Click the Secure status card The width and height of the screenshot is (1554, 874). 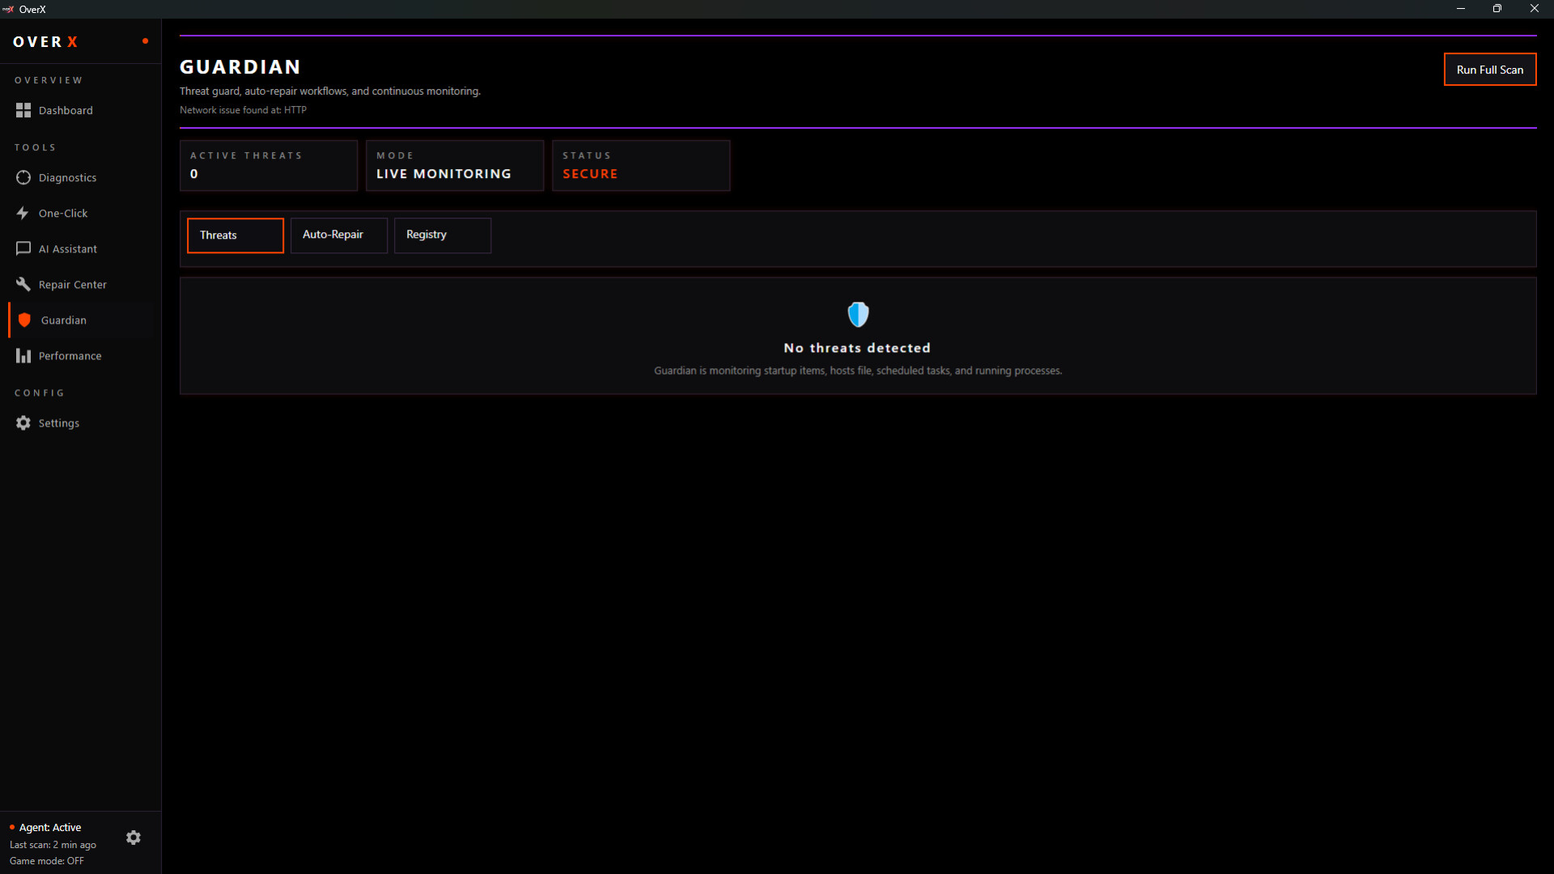click(x=640, y=165)
